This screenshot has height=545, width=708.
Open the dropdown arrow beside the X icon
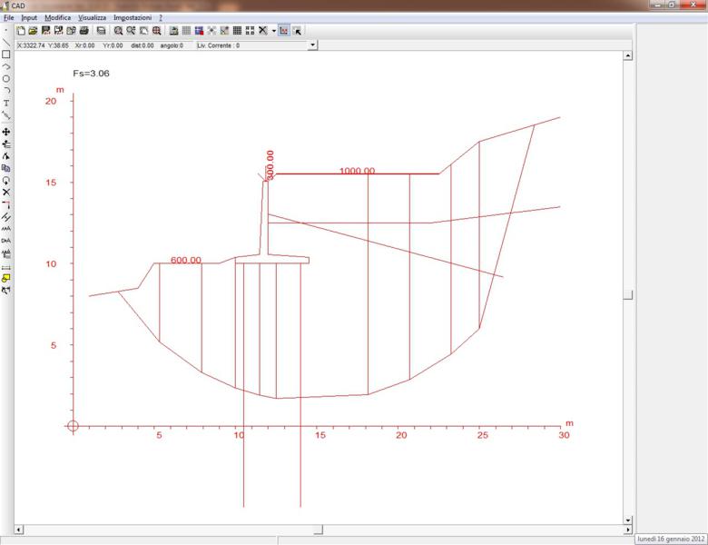tap(273, 31)
